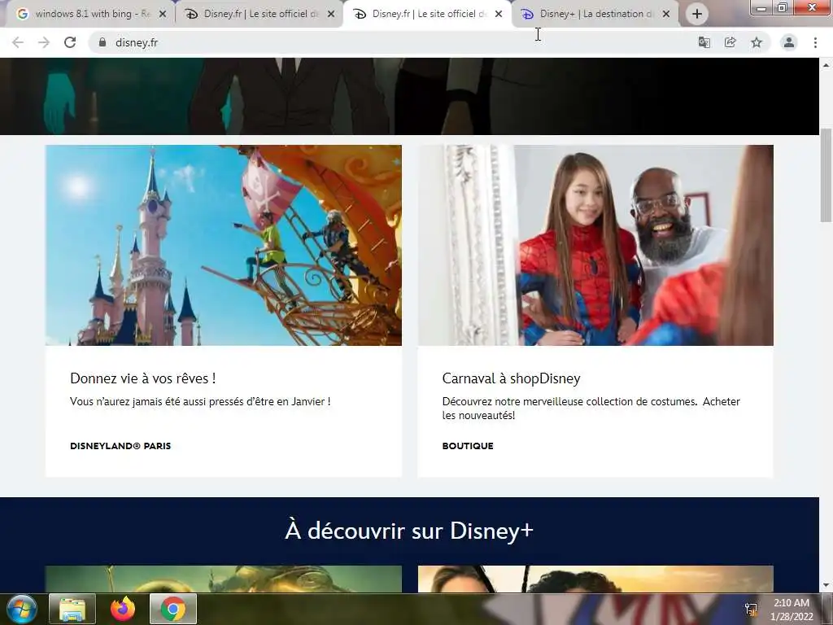Open Google Translate page icon
Screen dimensions: 833x625
[x=704, y=42]
